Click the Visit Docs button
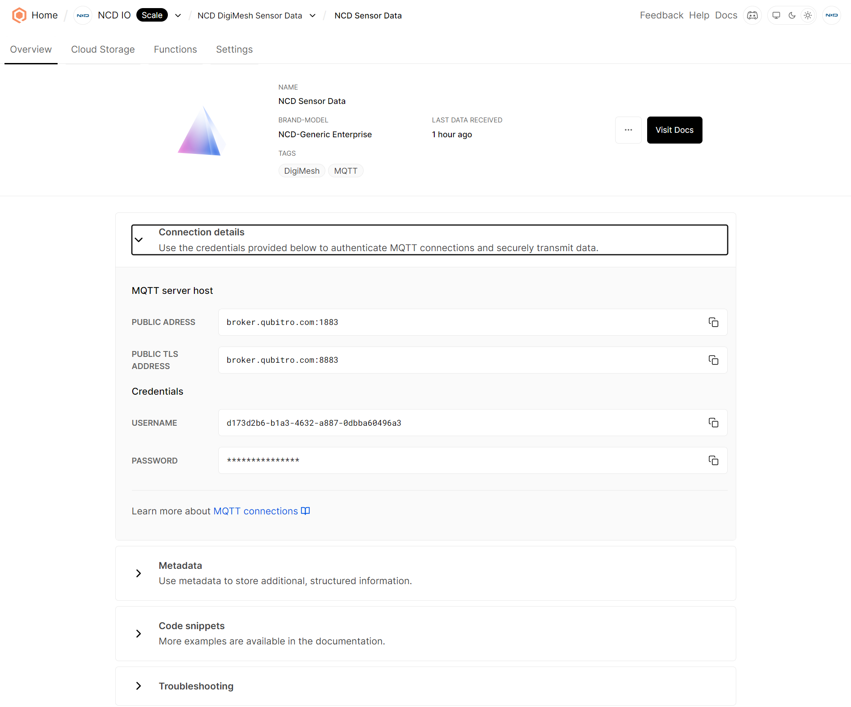This screenshot has height=707, width=851. pos(674,130)
